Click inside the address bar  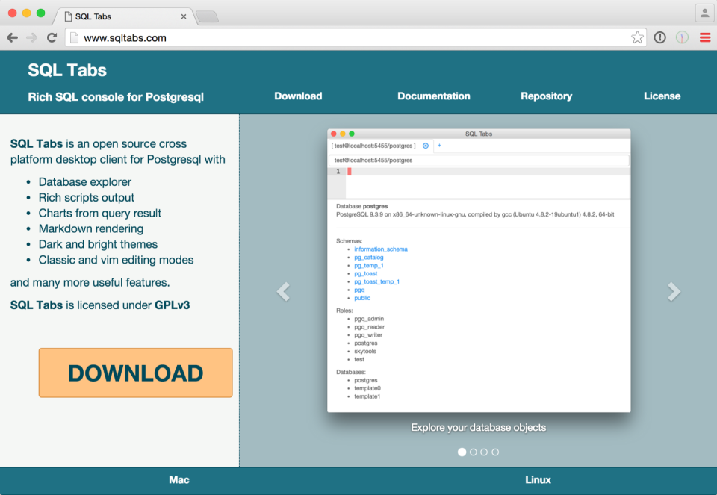tap(299, 37)
